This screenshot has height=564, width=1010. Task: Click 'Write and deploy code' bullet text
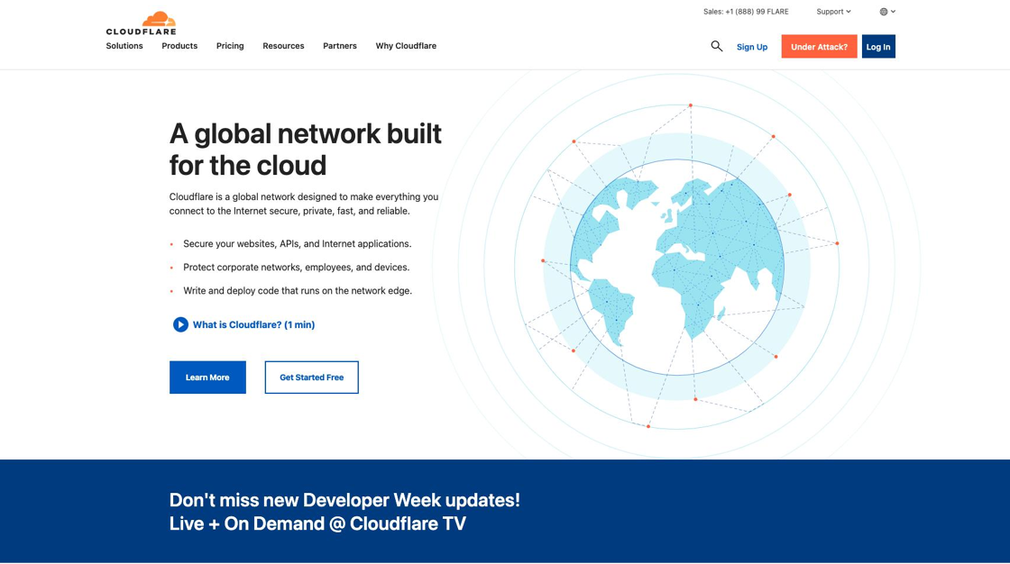(298, 291)
